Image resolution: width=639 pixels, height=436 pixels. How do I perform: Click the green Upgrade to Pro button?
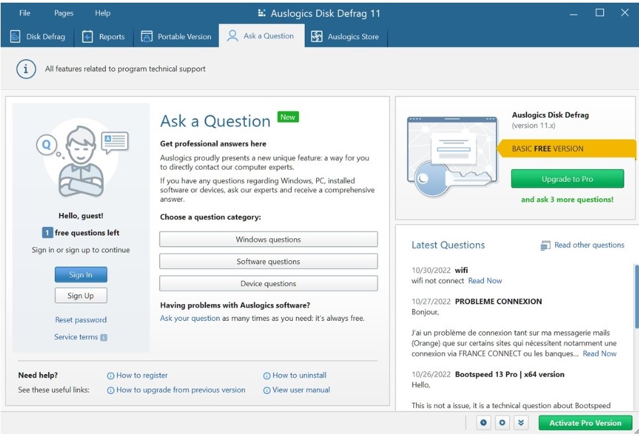pos(567,178)
